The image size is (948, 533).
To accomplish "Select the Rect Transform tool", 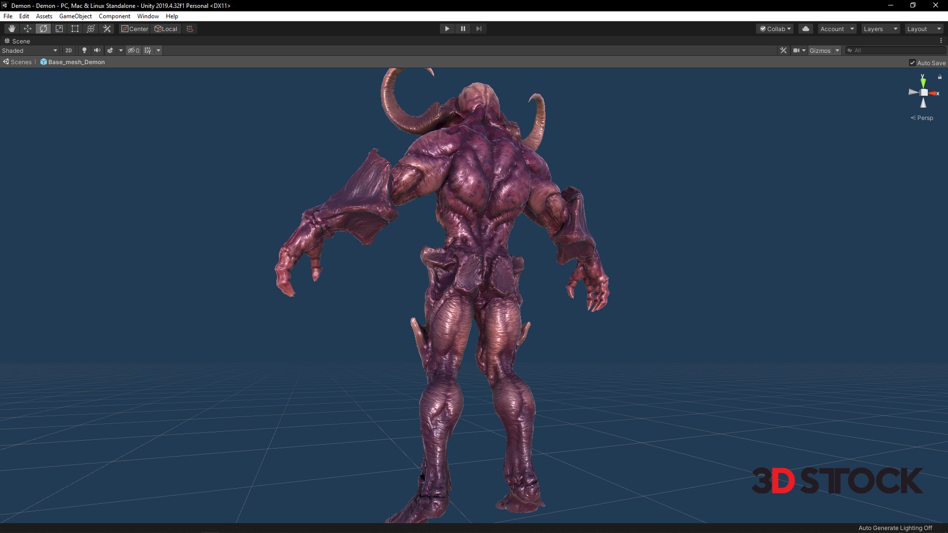I will (75, 29).
